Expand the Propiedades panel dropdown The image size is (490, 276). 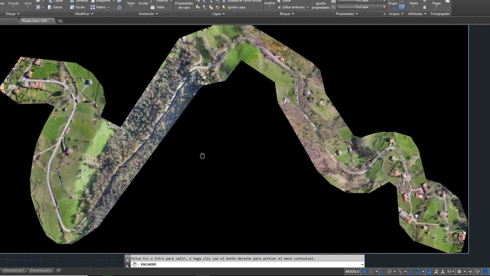347,14
